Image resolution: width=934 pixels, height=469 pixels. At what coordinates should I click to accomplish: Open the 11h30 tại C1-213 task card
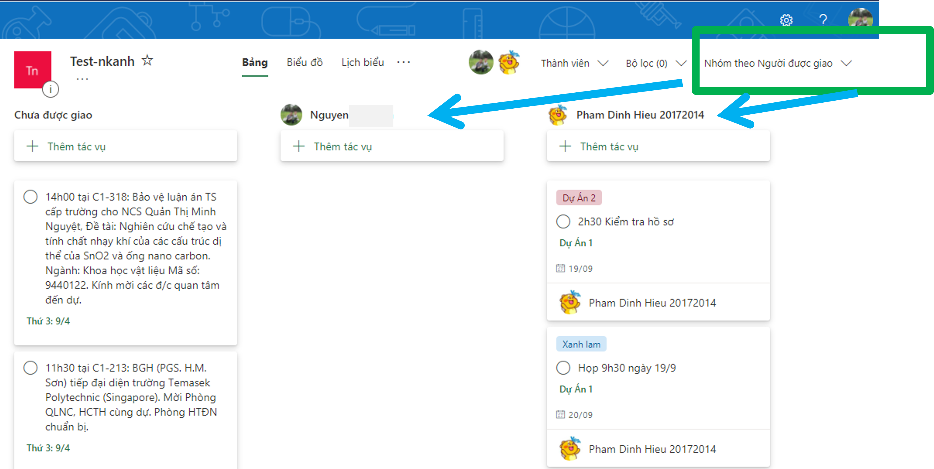tap(131, 397)
